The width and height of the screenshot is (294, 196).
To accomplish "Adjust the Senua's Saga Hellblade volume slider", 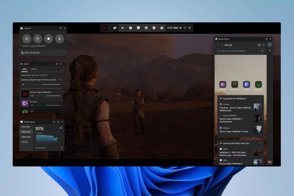I will tap(47, 96).
